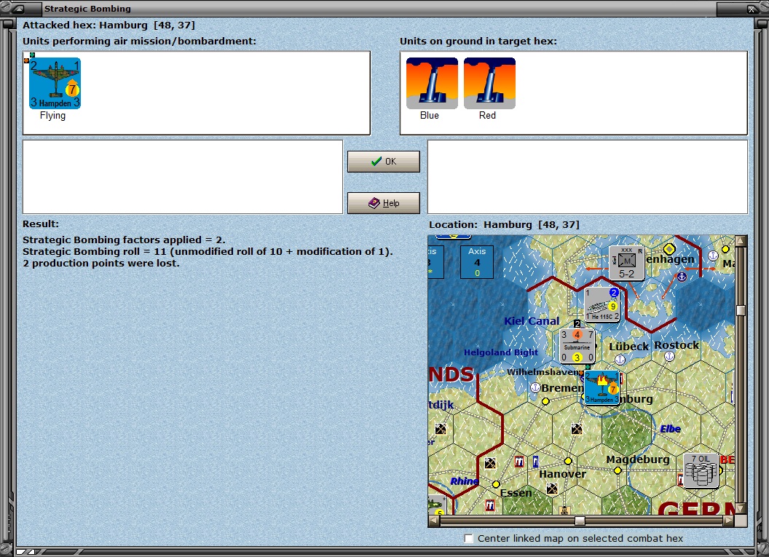Click 'Strategic Bombing factors applied = 2.' line
The width and height of the screenshot is (769, 557).
point(124,240)
